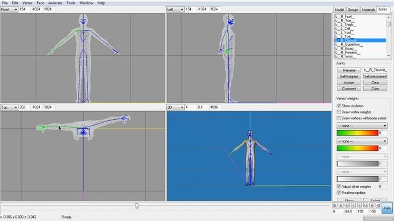Open the first vertex weight bone dropdown
The image size is (394, 221).
click(362, 126)
